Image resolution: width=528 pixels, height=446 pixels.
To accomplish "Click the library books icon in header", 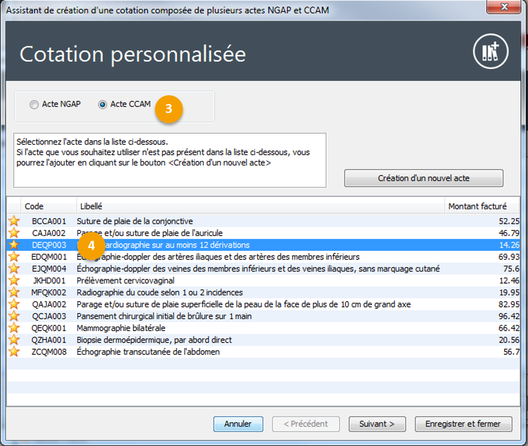I will point(490,52).
